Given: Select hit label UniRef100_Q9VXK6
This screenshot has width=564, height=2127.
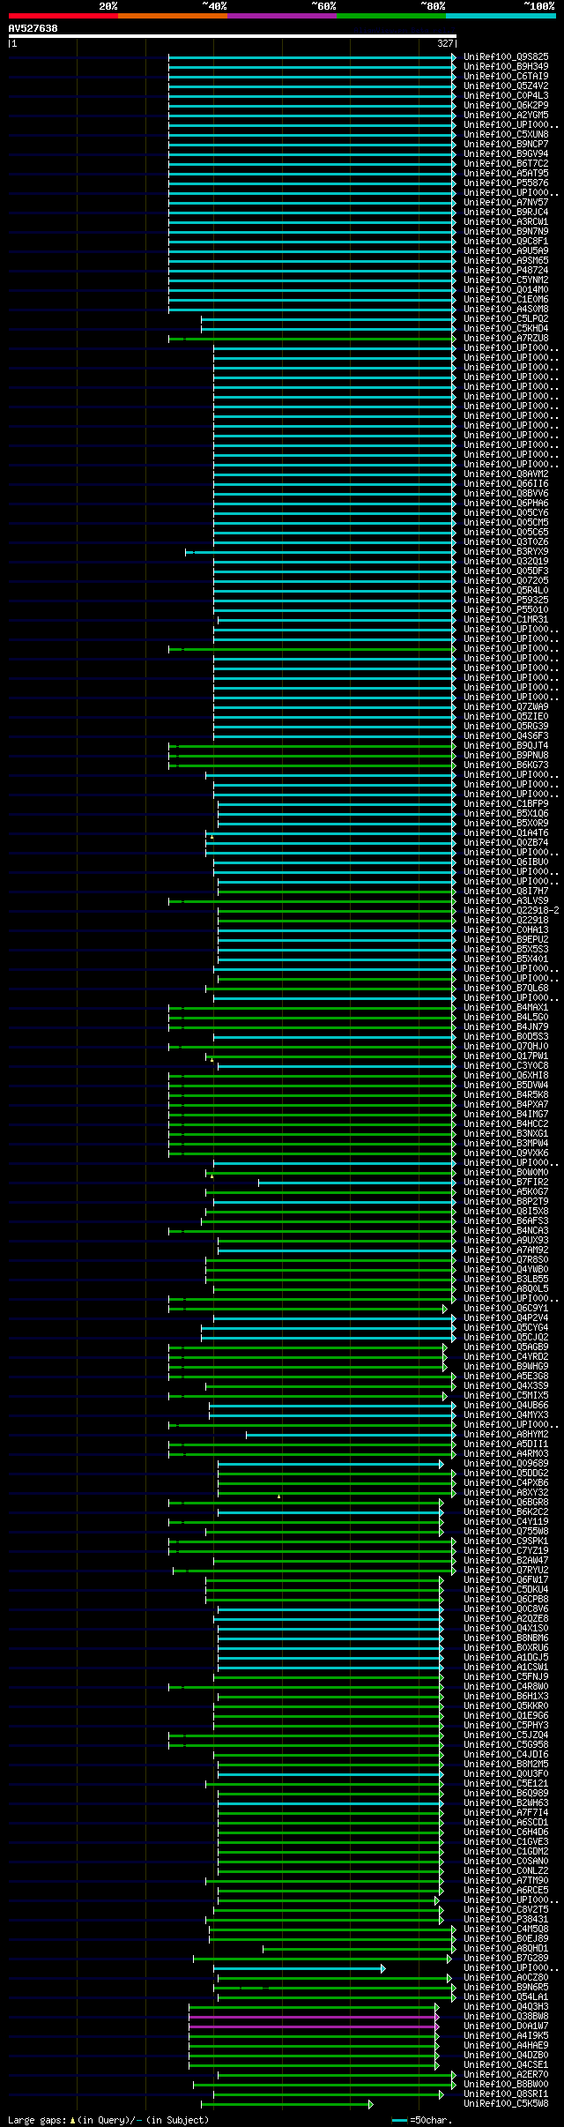Looking at the screenshot, I should point(506,1153).
